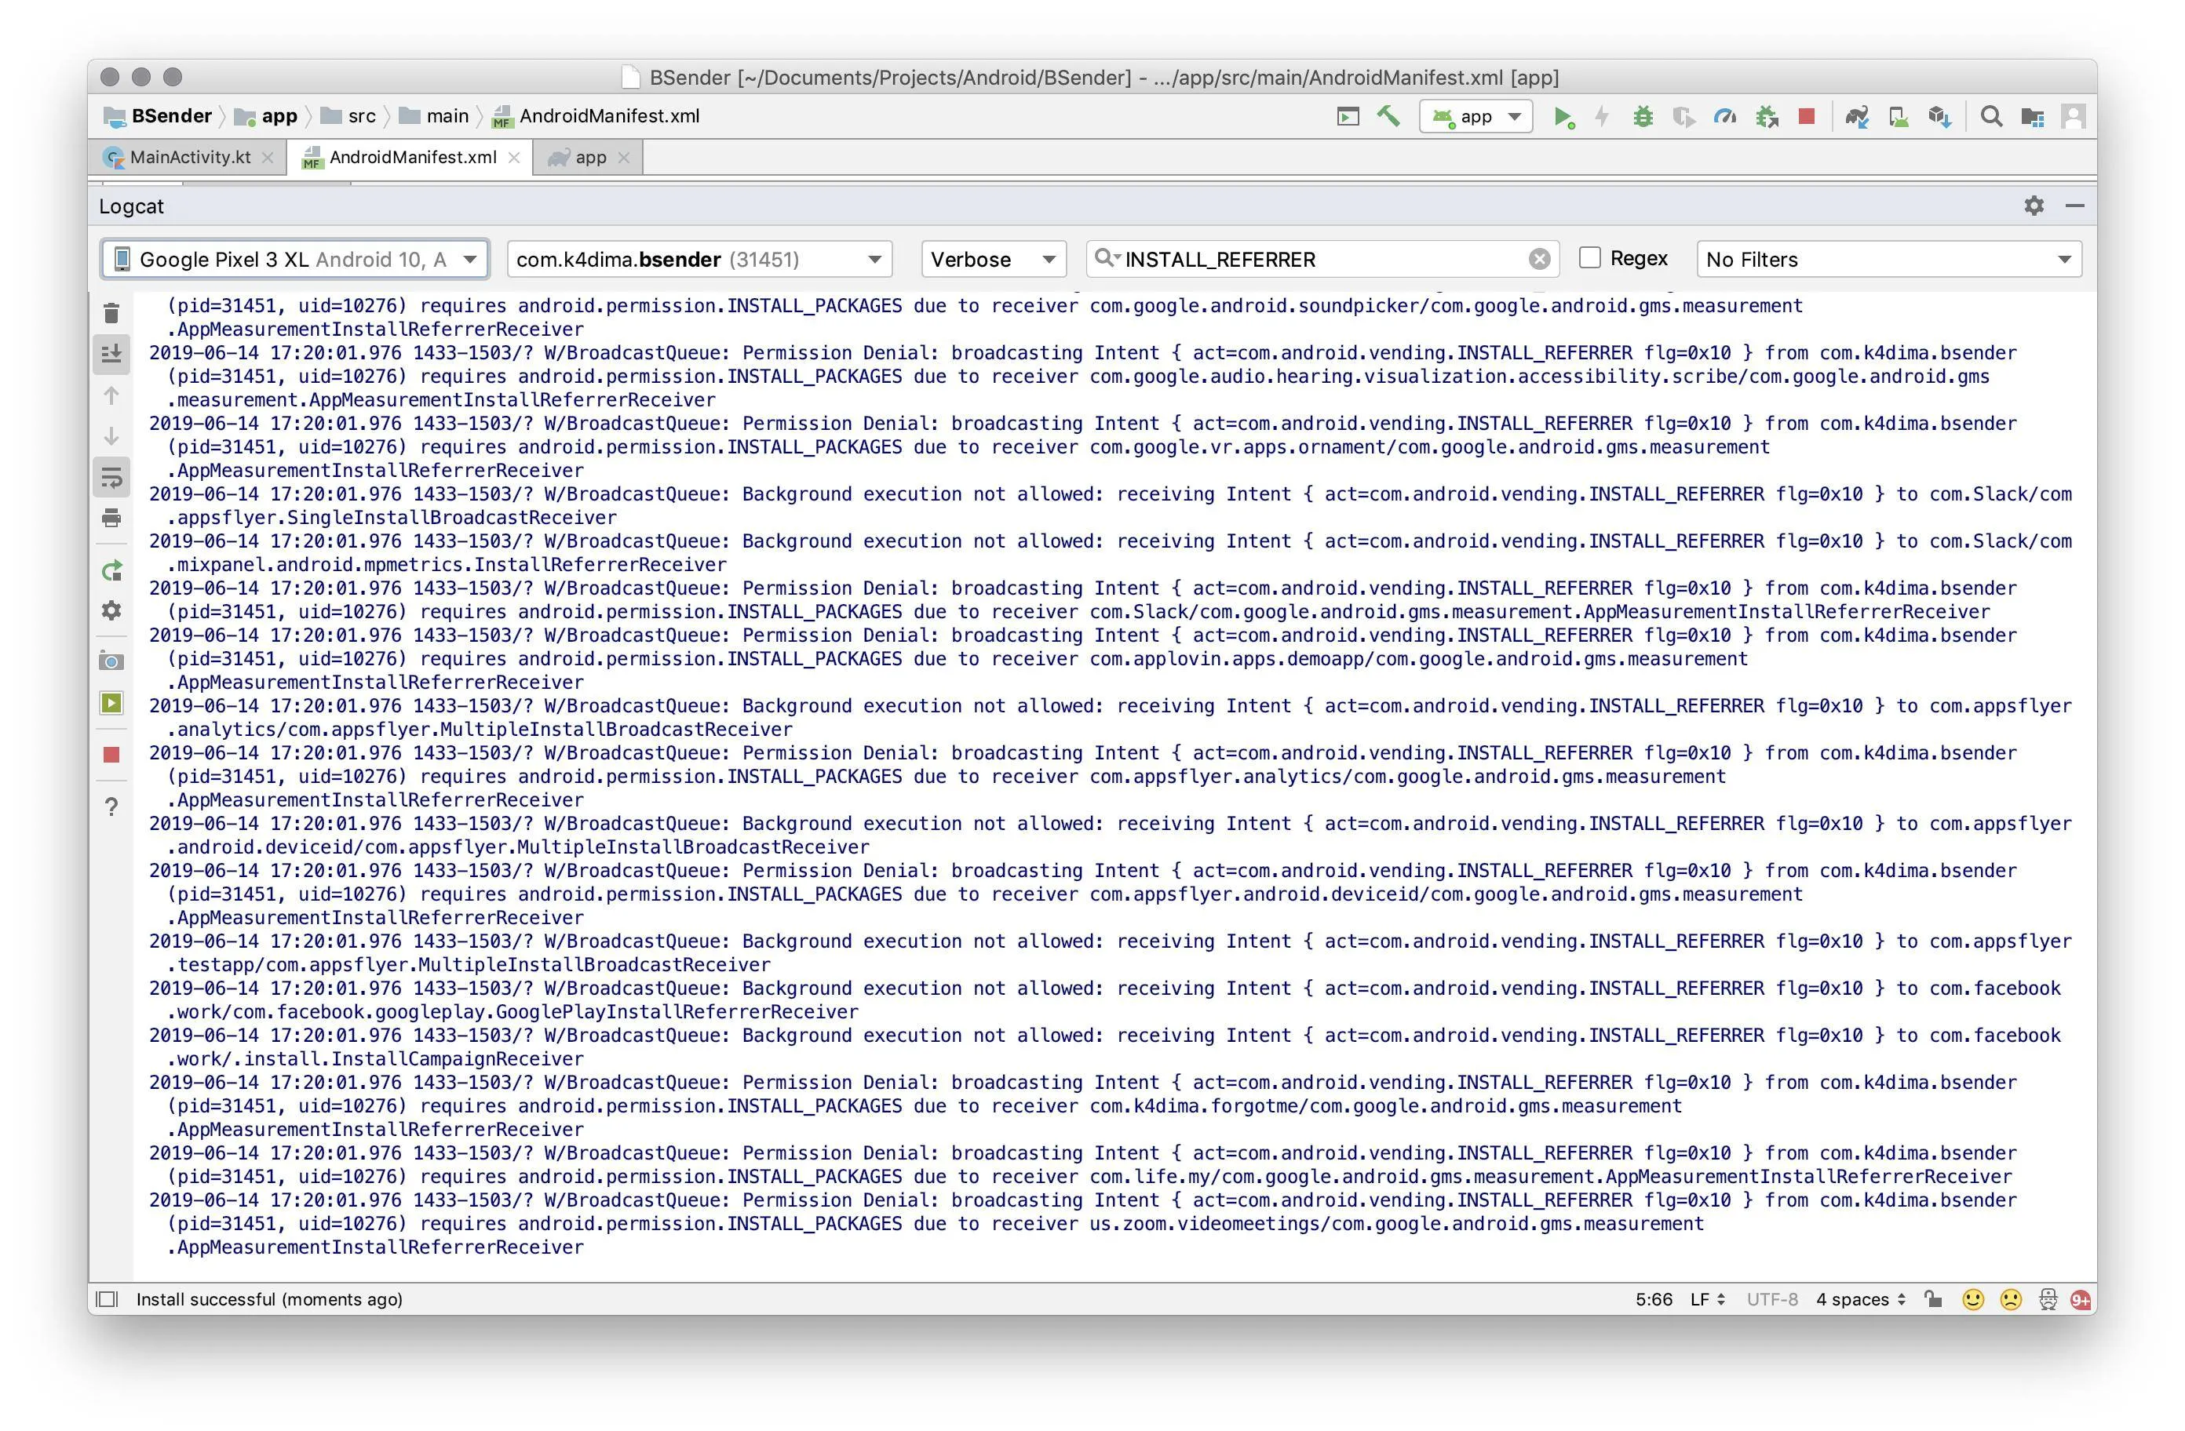
Task: Open the Google Pixel 3 XL device dropdown
Action: coord(294,260)
